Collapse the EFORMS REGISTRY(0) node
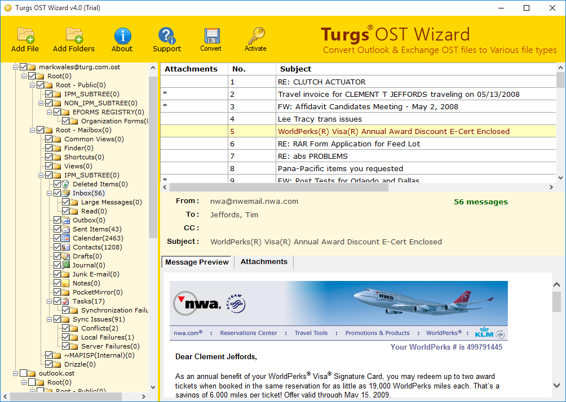The image size is (566, 402). click(x=49, y=112)
